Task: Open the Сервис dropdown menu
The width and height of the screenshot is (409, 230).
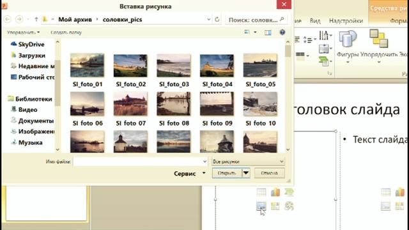Action: (190, 173)
